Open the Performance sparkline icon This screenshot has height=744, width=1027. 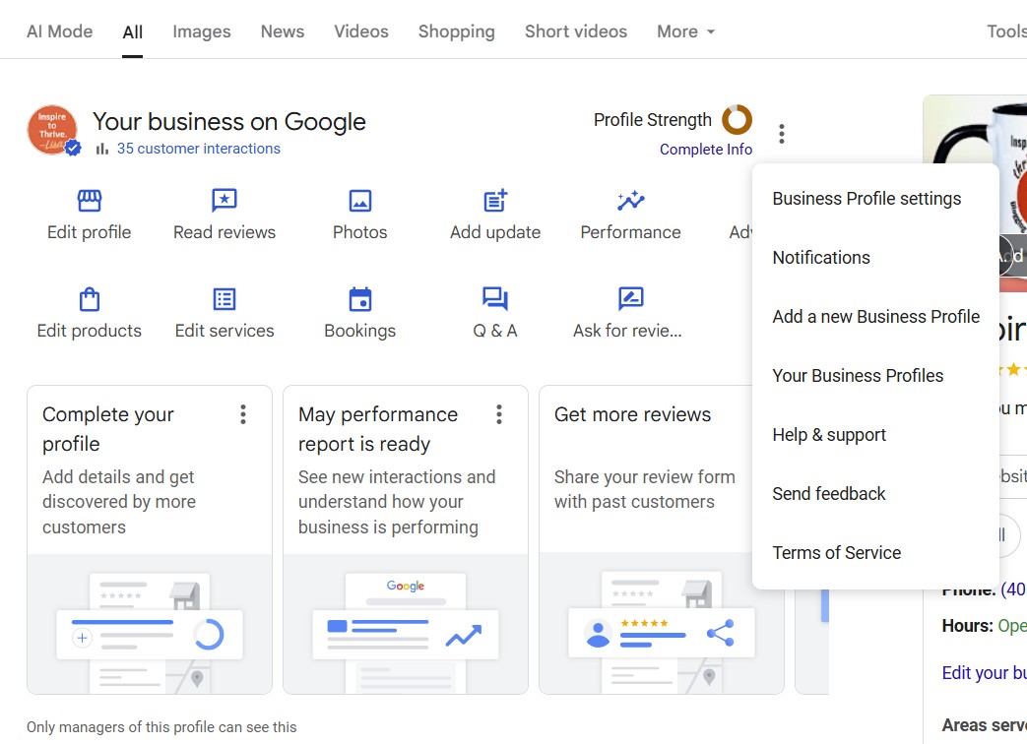pyautogui.click(x=631, y=200)
